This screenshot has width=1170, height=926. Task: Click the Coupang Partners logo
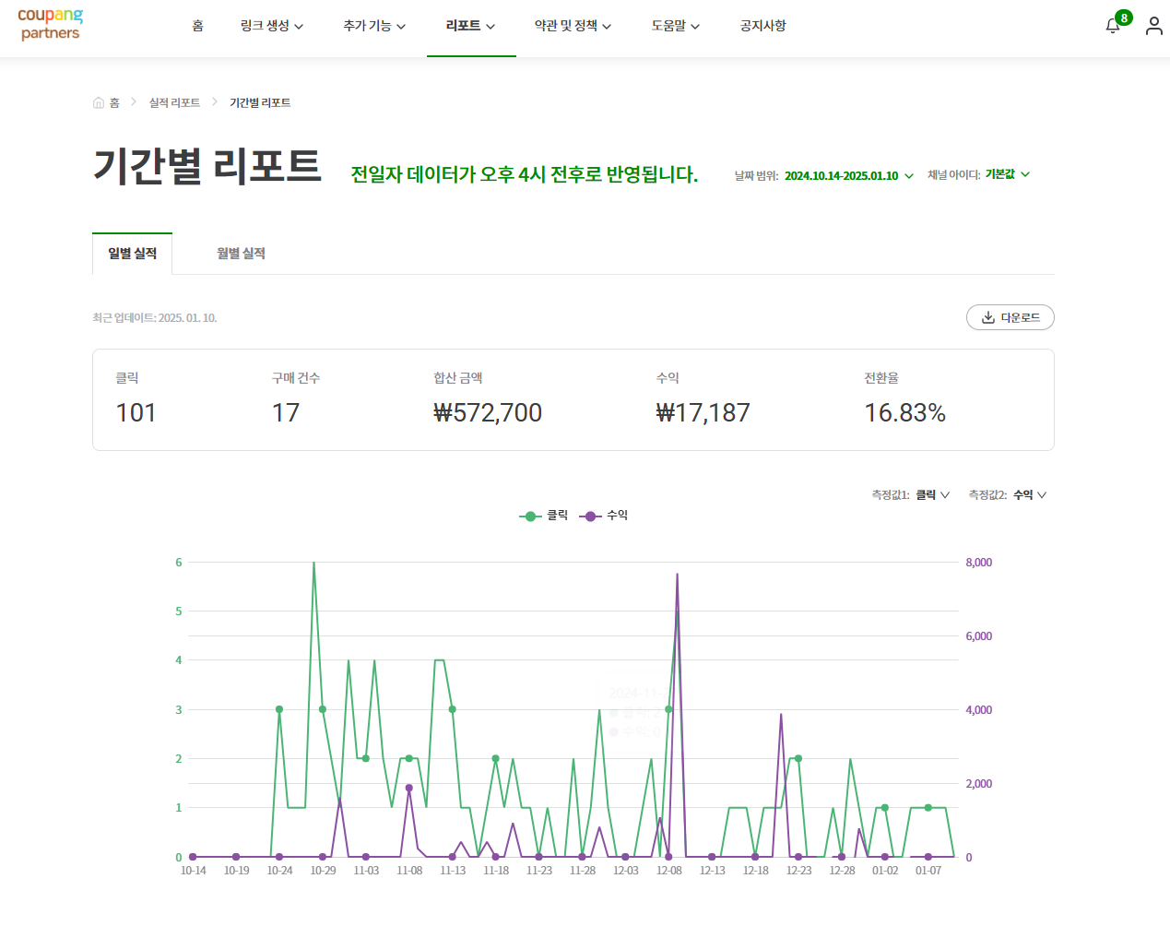51,25
